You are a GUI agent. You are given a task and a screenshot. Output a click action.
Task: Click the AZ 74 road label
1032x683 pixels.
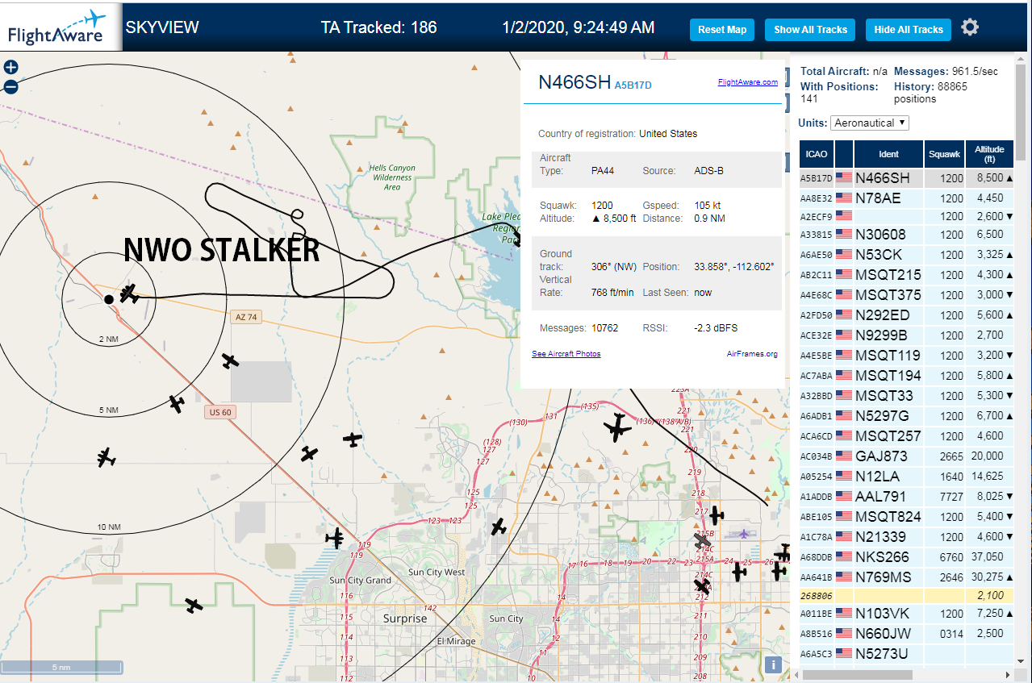[246, 318]
